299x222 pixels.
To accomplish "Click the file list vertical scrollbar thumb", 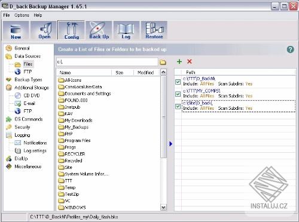I will point(163,117).
